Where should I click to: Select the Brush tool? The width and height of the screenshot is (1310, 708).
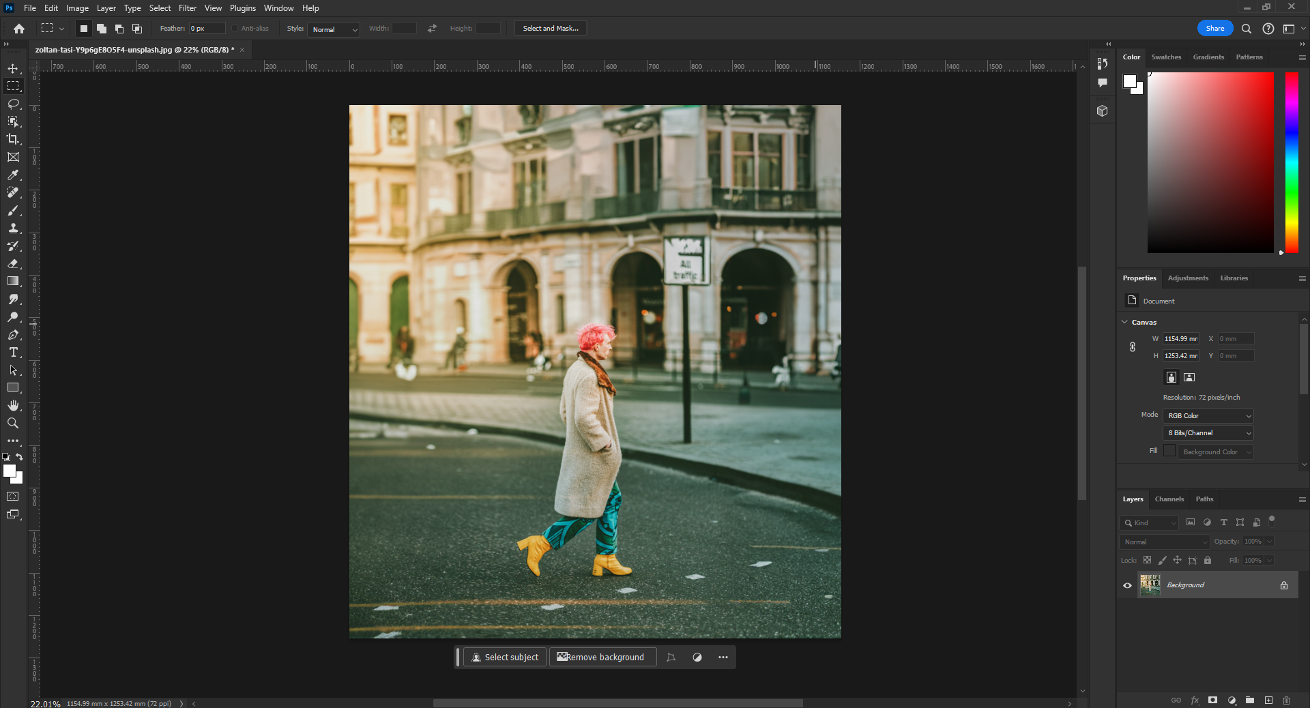pyautogui.click(x=13, y=211)
